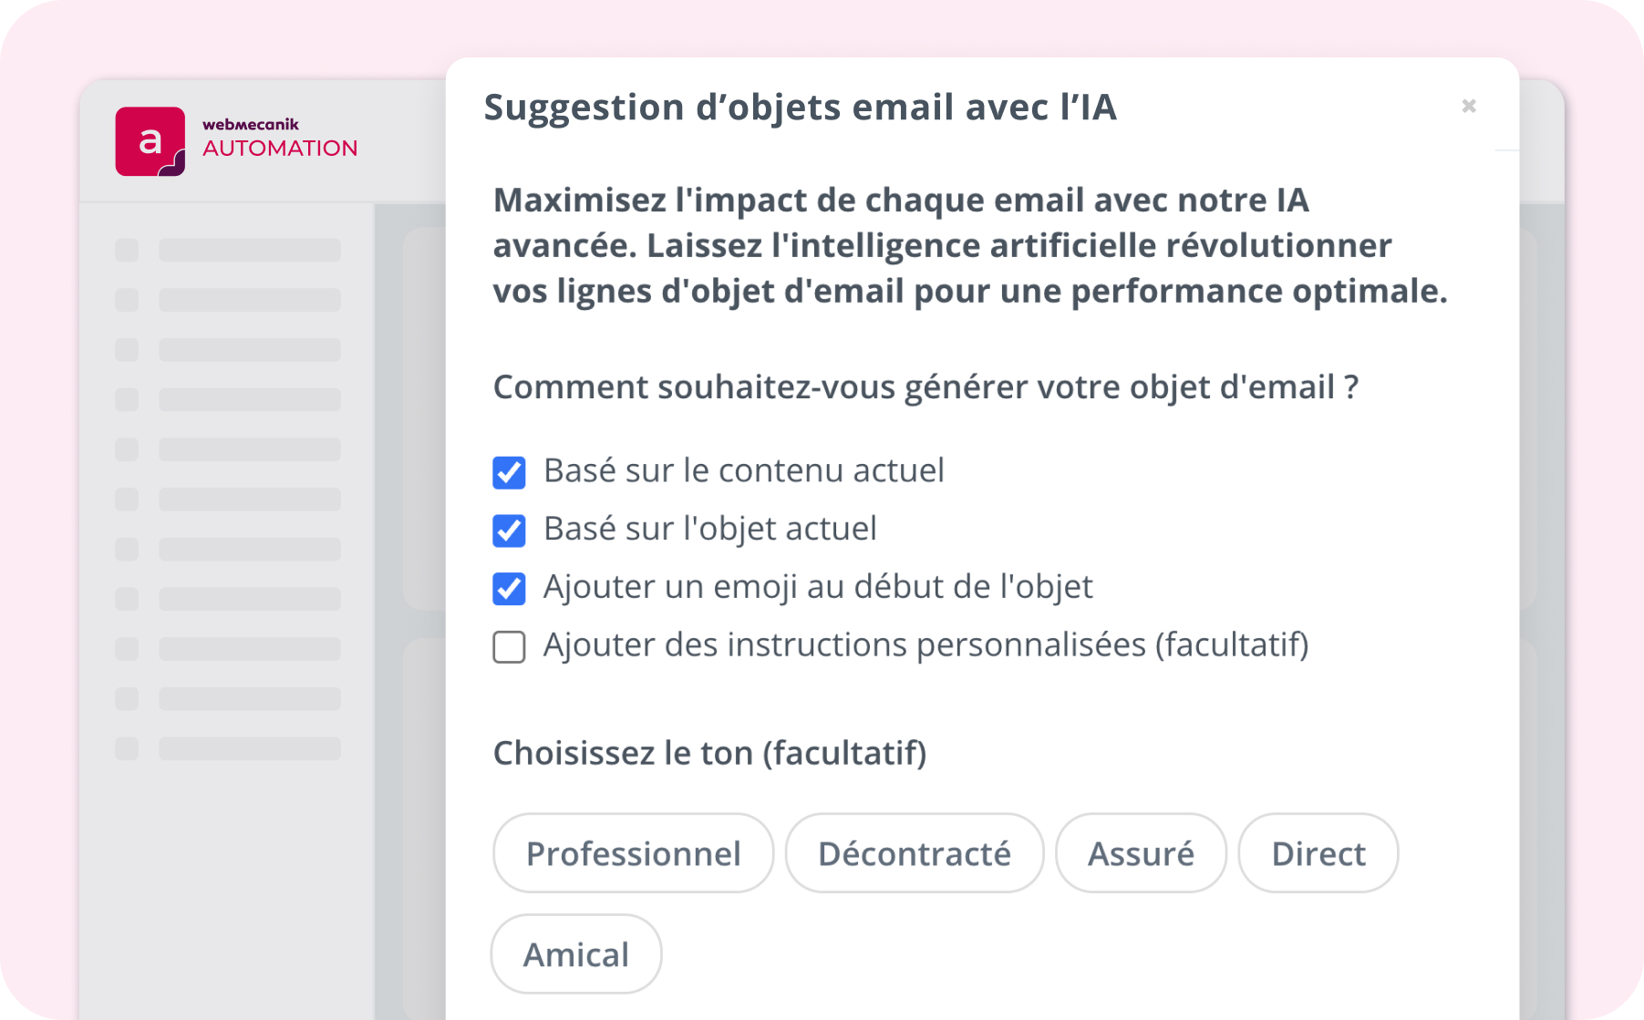The image size is (1644, 1020).
Task: Click the "Maximisez l'impact" intro paragraph
Action: 969,246
